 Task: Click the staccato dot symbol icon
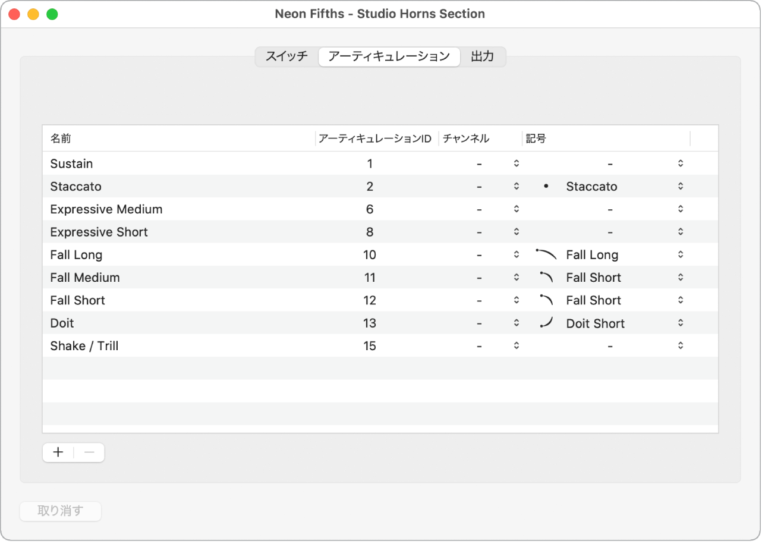tap(546, 186)
